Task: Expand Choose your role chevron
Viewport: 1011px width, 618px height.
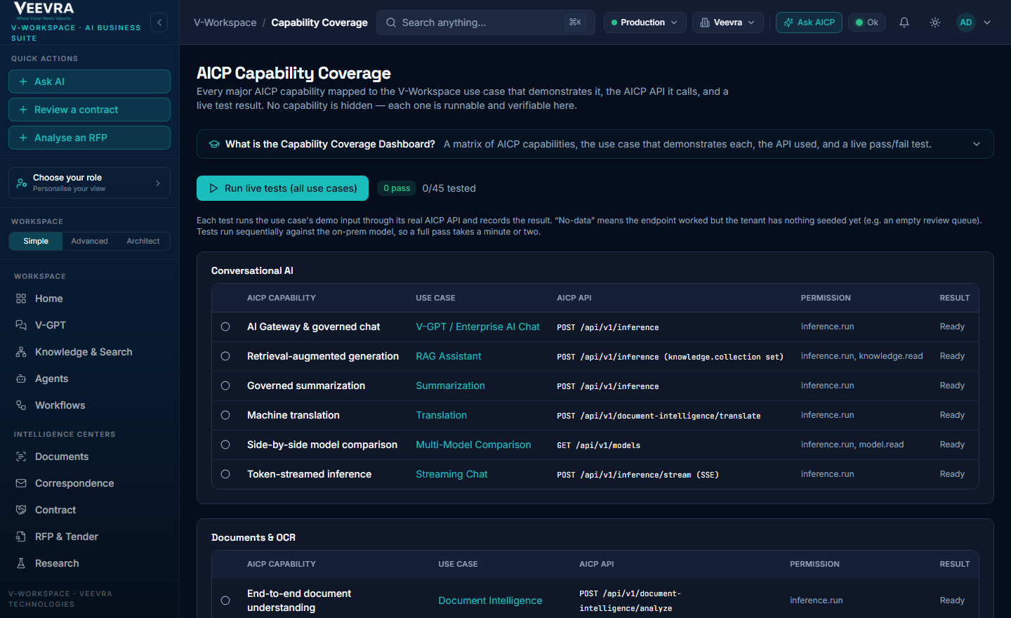Action: click(x=158, y=183)
